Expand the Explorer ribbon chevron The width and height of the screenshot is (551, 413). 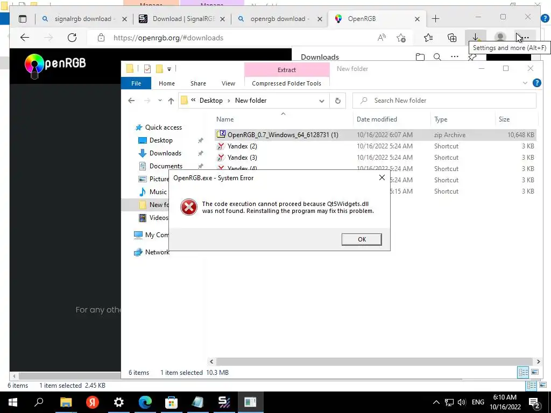pyautogui.click(x=525, y=83)
